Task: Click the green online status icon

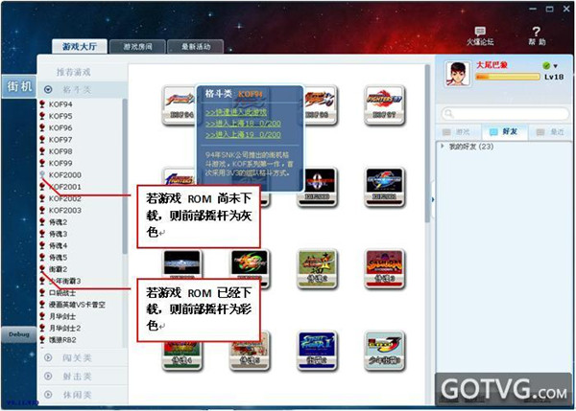Action: [x=546, y=66]
